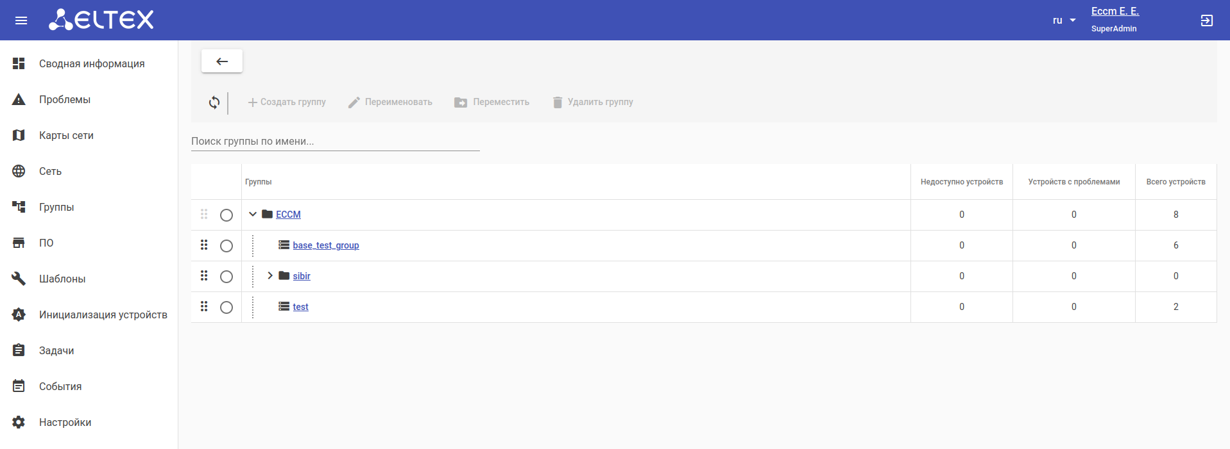This screenshot has height=449, width=1230.
Task: Click the sibir folder icon
Action: [x=284, y=275]
